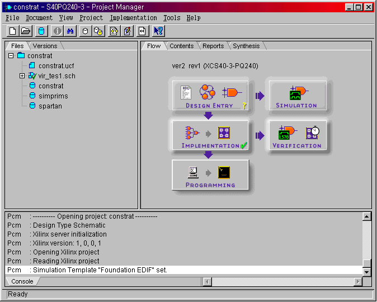
Task: Switch to the Versions tab
Action: [x=45, y=46]
